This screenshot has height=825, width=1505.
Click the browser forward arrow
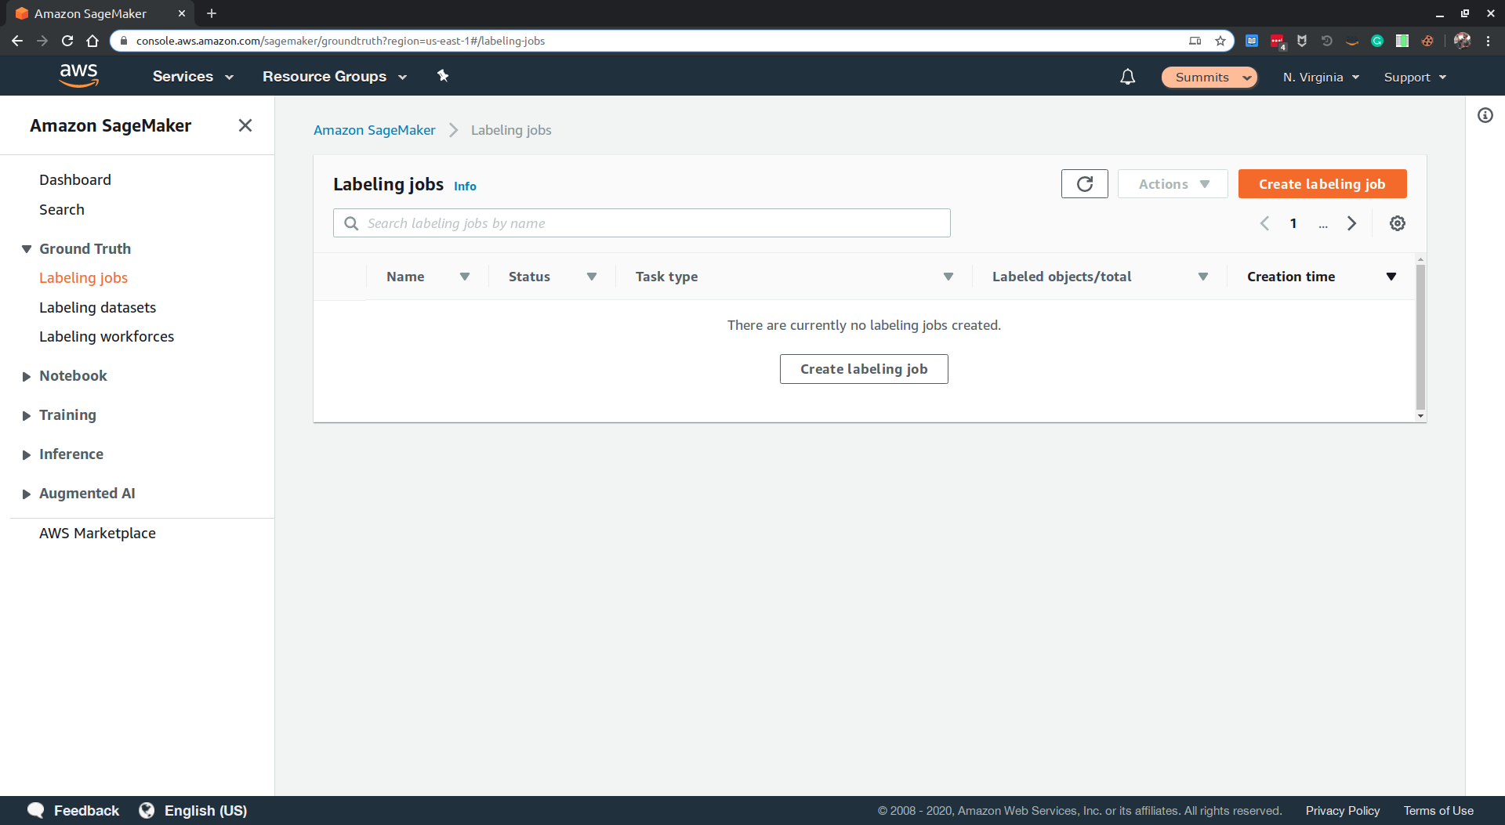point(42,41)
